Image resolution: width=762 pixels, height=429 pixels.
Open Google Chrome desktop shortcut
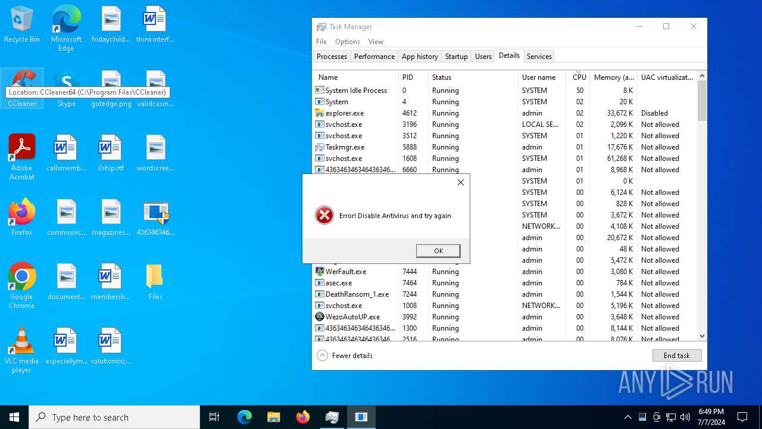pyautogui.click(x=22, y=286)
